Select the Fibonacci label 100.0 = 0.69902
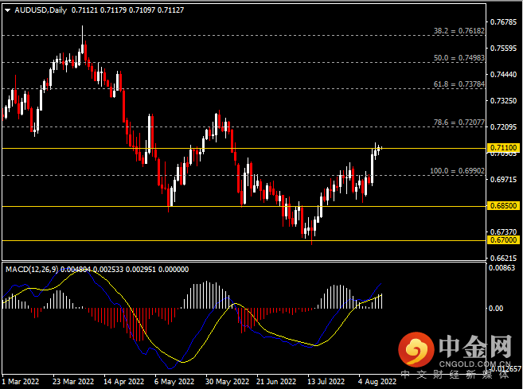This screenshot has height=389, width=523. tap(457, 171)
